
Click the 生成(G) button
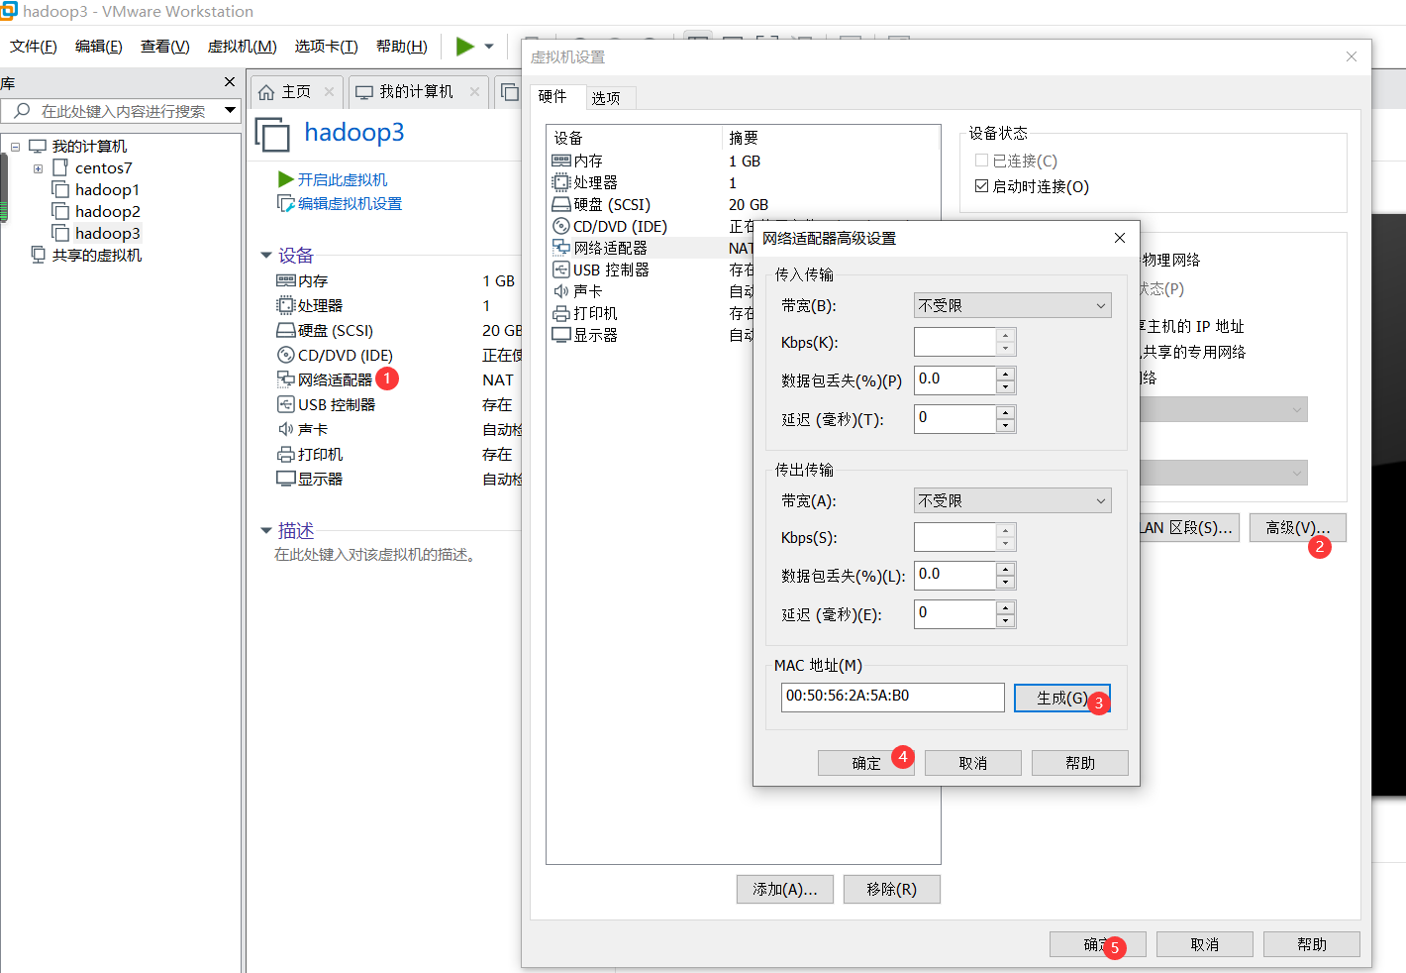click(x=1061, y=698)
